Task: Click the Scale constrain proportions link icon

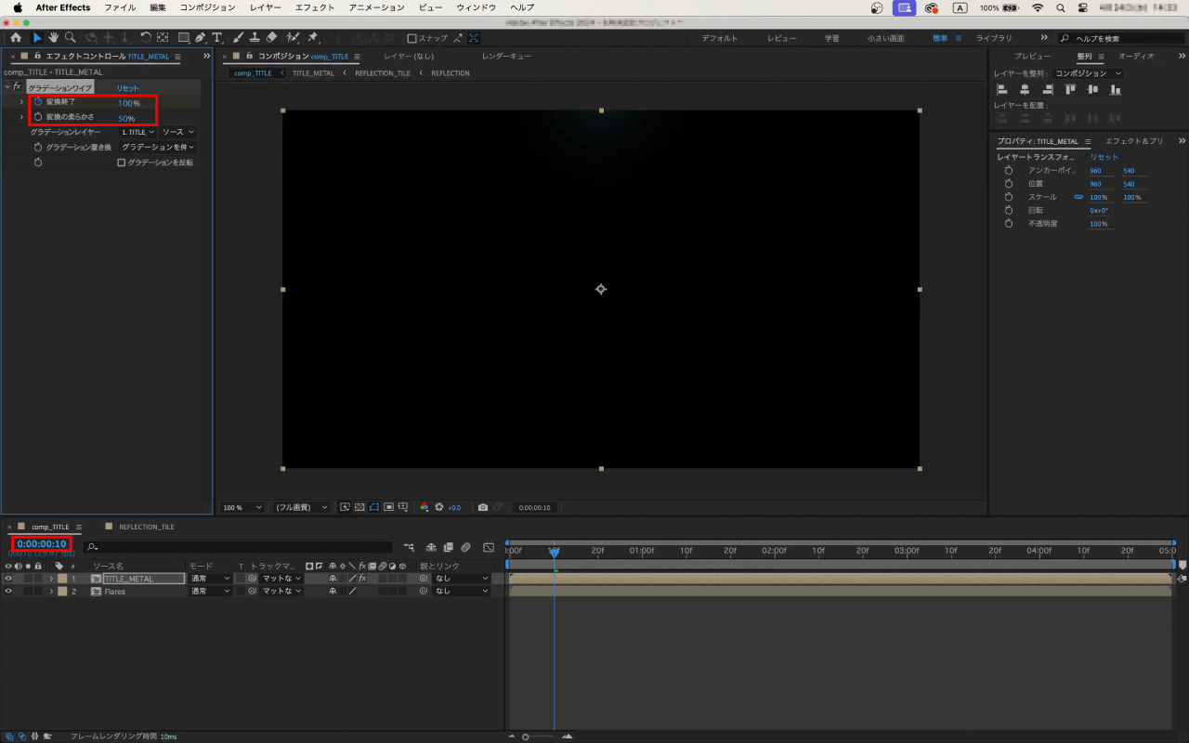Action: (x=1078, y=197)
